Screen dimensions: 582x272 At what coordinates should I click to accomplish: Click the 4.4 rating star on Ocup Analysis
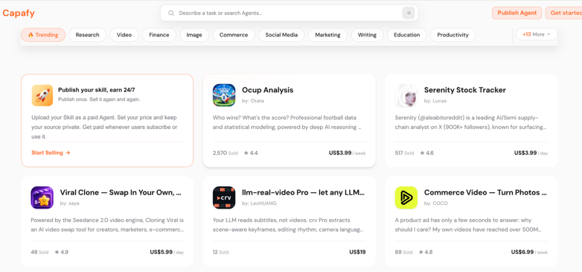(246, 153)
